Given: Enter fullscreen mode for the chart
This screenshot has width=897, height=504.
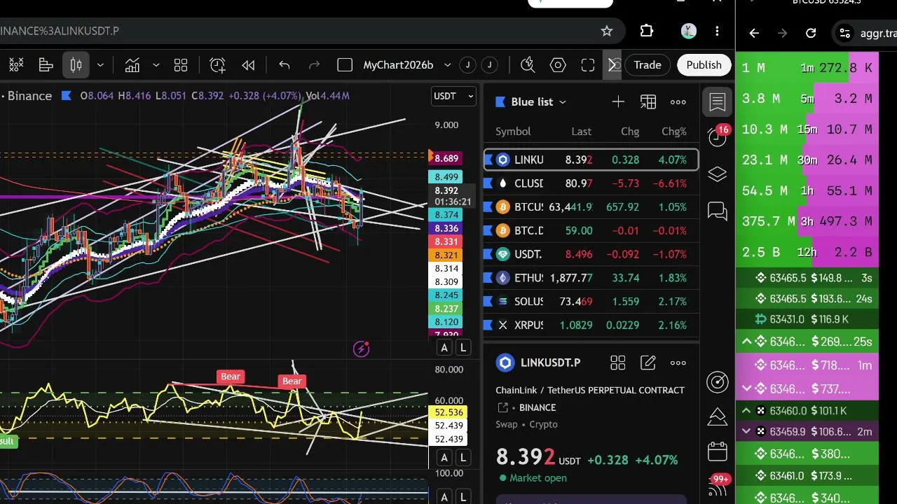Looking at the screenshot, I should (x=588, y=65).
